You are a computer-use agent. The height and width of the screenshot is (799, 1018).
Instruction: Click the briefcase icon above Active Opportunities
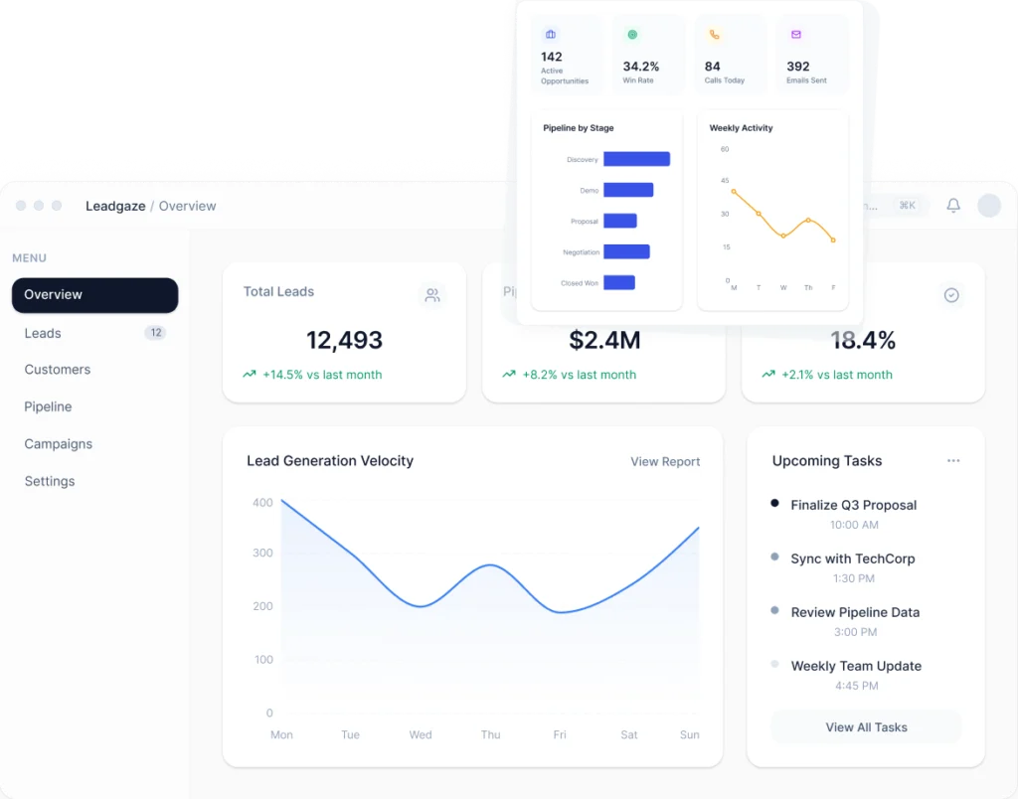point(551,35)
